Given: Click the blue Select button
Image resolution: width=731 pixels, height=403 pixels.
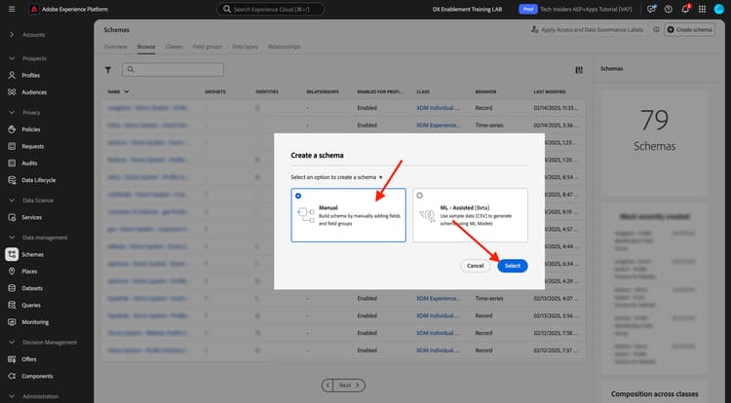Looking at the screenshot, I should (513, 266).
